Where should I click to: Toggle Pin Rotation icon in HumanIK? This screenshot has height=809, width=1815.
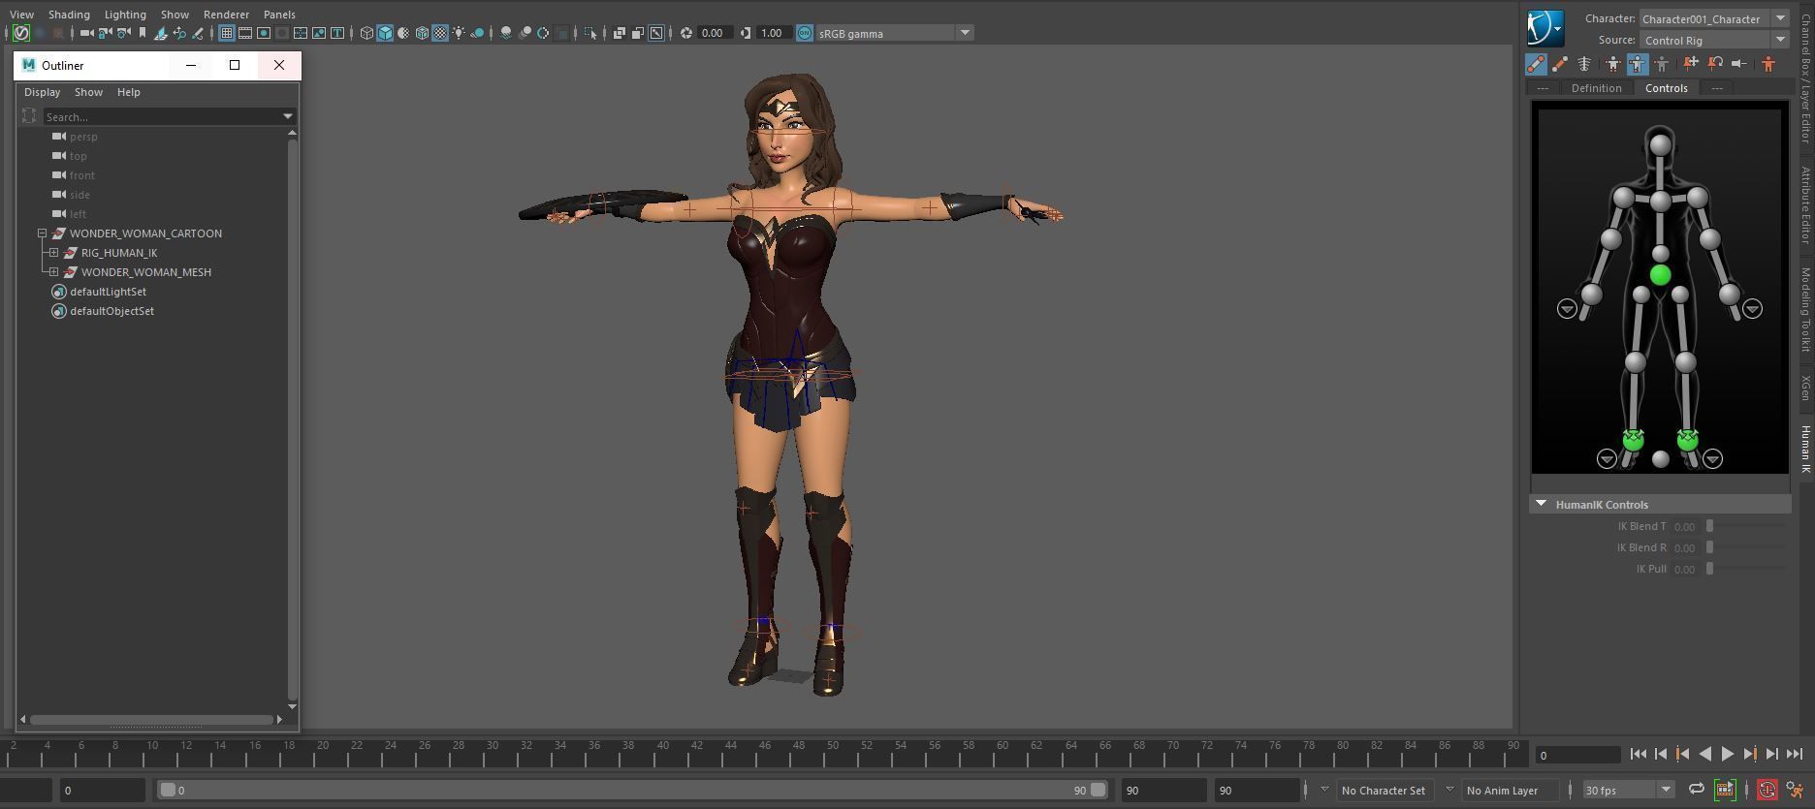pos(1715,64)
